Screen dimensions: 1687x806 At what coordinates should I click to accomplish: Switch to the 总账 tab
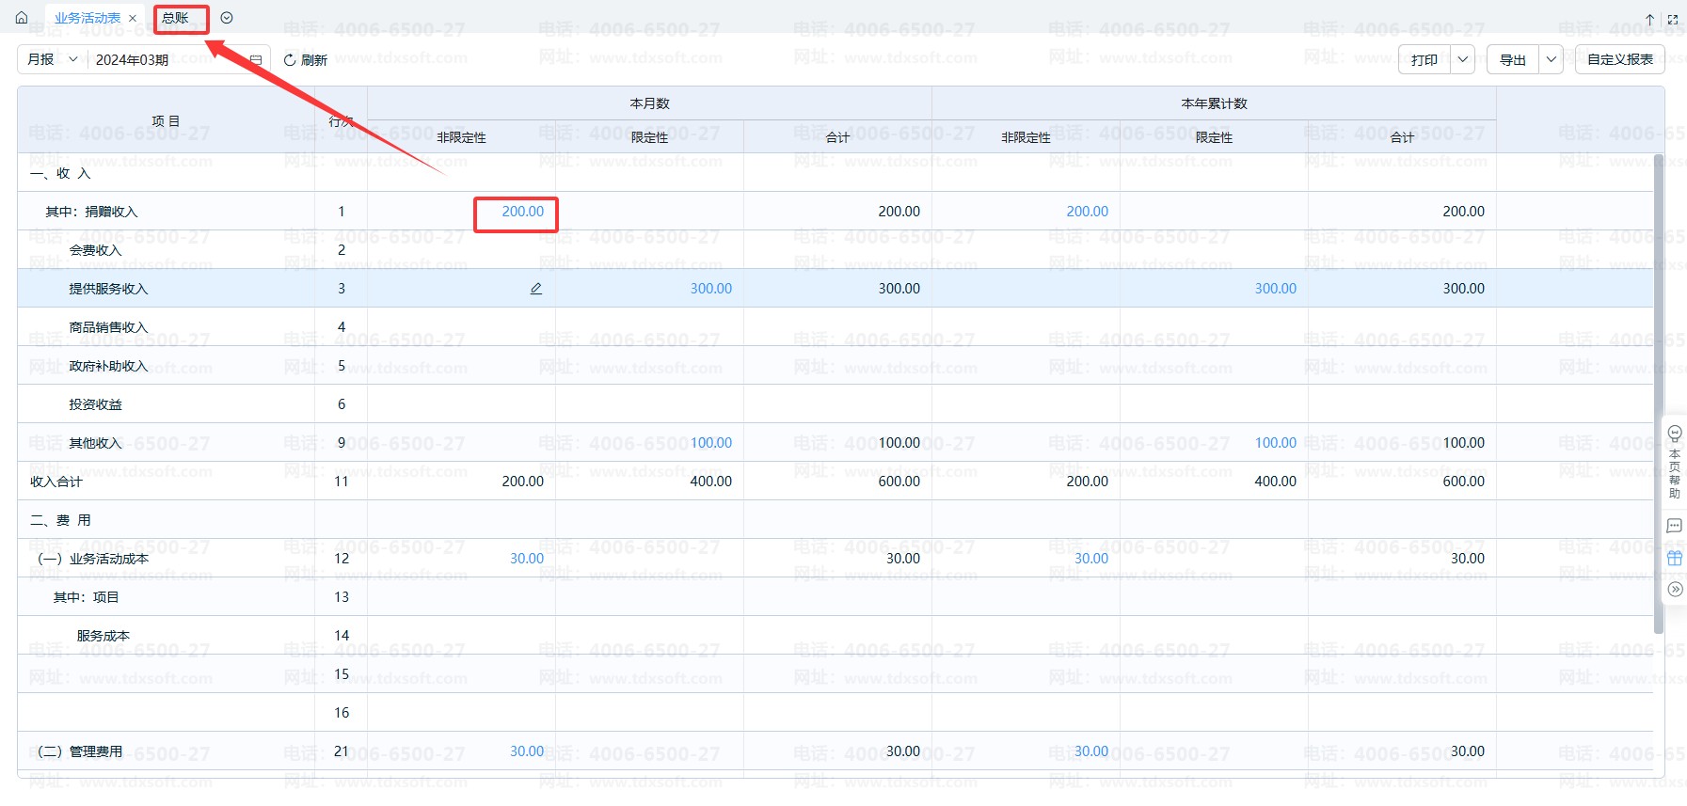click(x=176, y=18)
